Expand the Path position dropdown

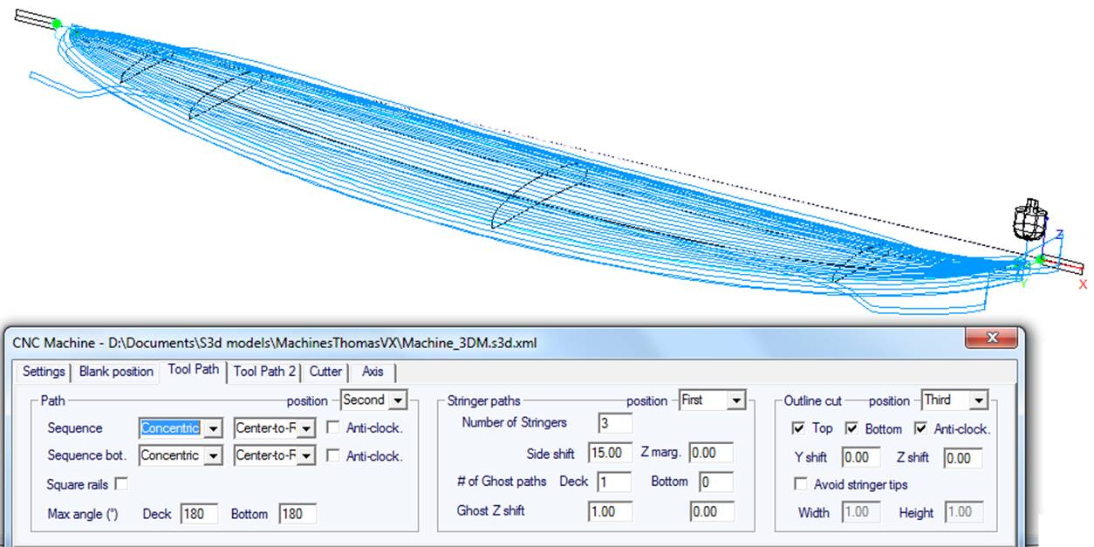click(x=398, y=400)
